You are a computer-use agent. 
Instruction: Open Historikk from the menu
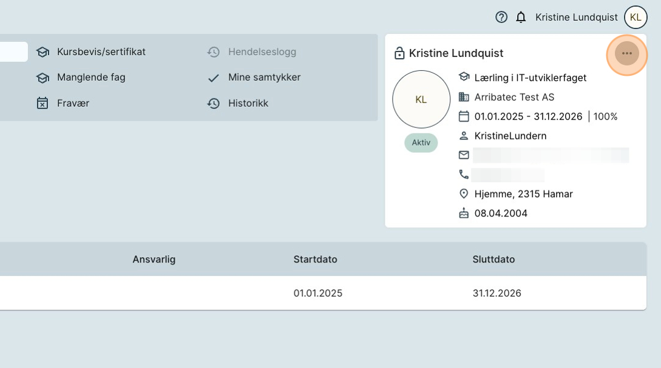(x=248, y=103)
